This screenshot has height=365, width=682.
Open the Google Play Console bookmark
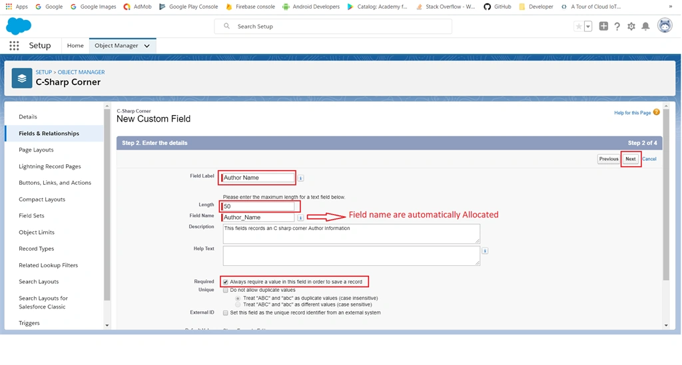[x=188, y=7]
